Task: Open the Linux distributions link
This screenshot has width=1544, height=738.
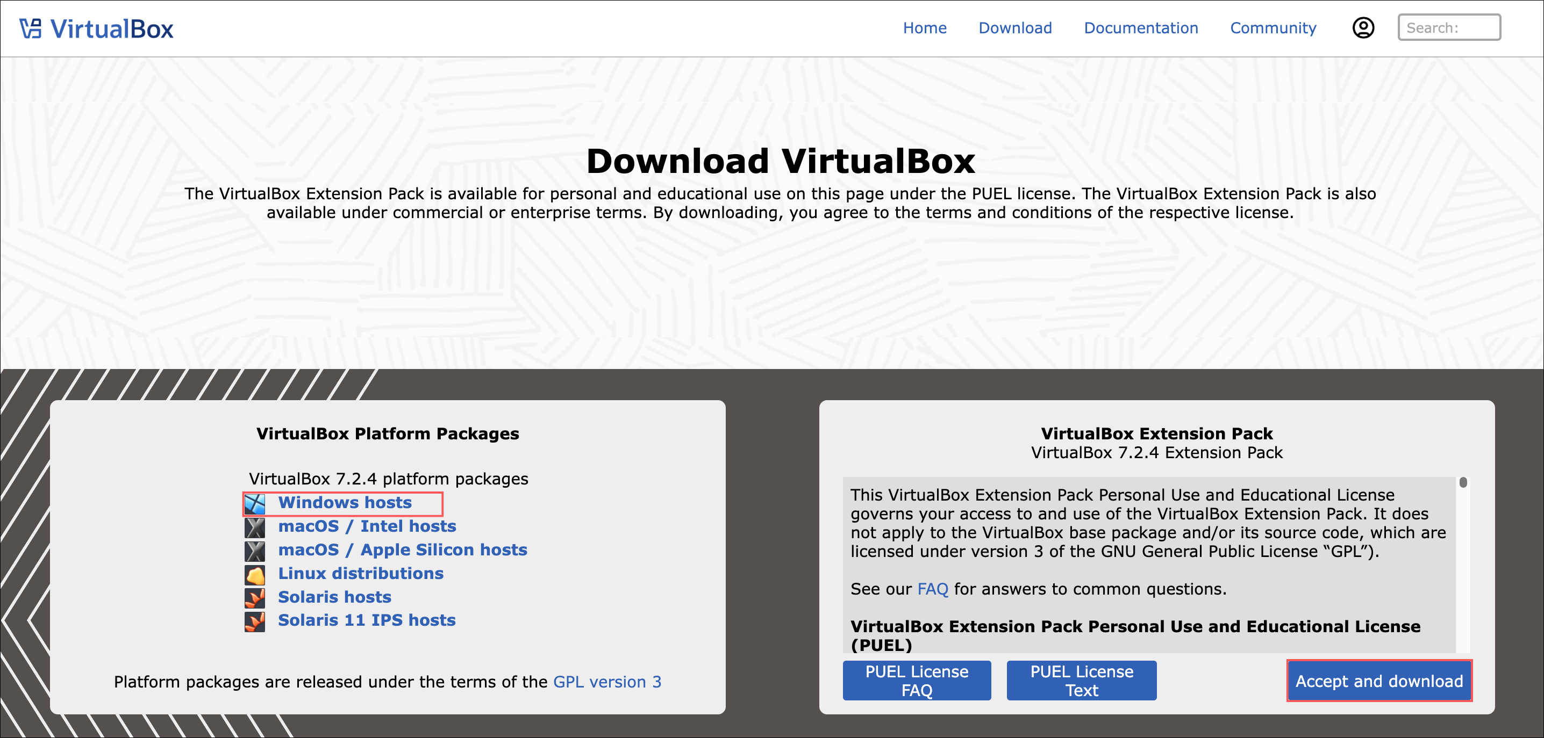Action: tap(360, 573)
